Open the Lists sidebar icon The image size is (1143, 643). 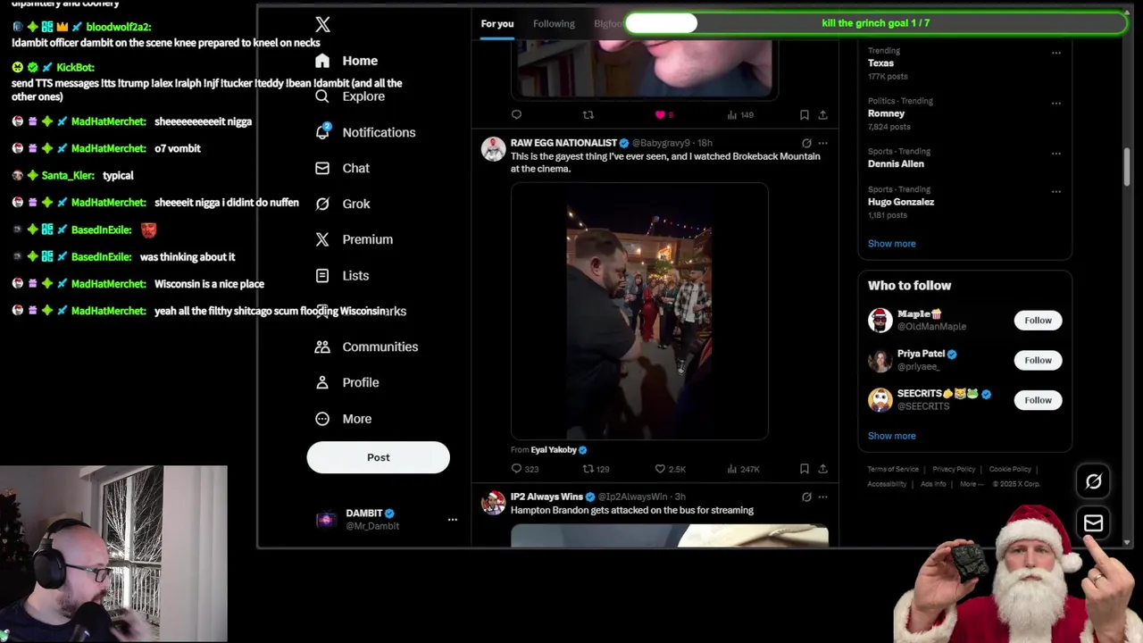pos(322,275)
